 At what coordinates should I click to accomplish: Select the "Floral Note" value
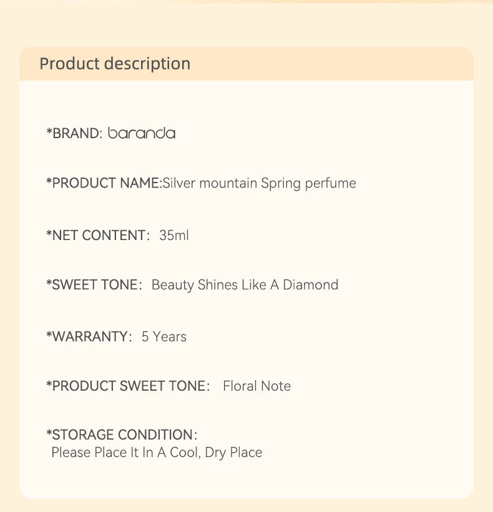256,386
